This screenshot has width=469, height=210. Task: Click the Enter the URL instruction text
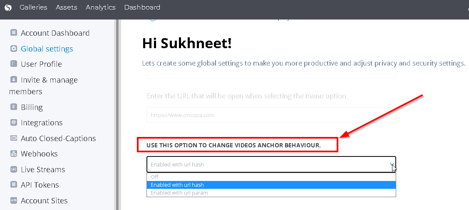pos(247,96)
